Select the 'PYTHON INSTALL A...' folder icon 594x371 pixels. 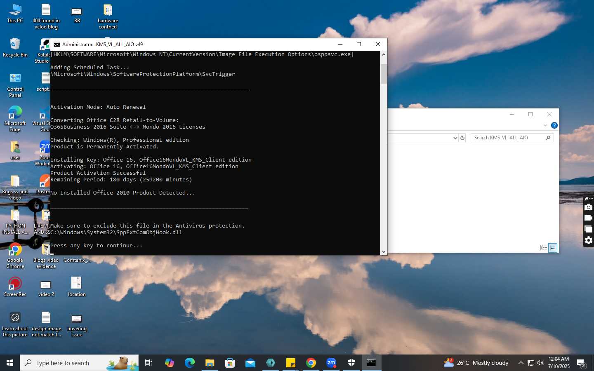pyautogui.click(x=15, y=222)
